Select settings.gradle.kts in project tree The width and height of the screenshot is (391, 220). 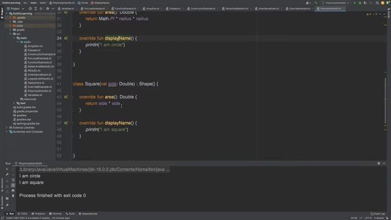tap(26, 123)
